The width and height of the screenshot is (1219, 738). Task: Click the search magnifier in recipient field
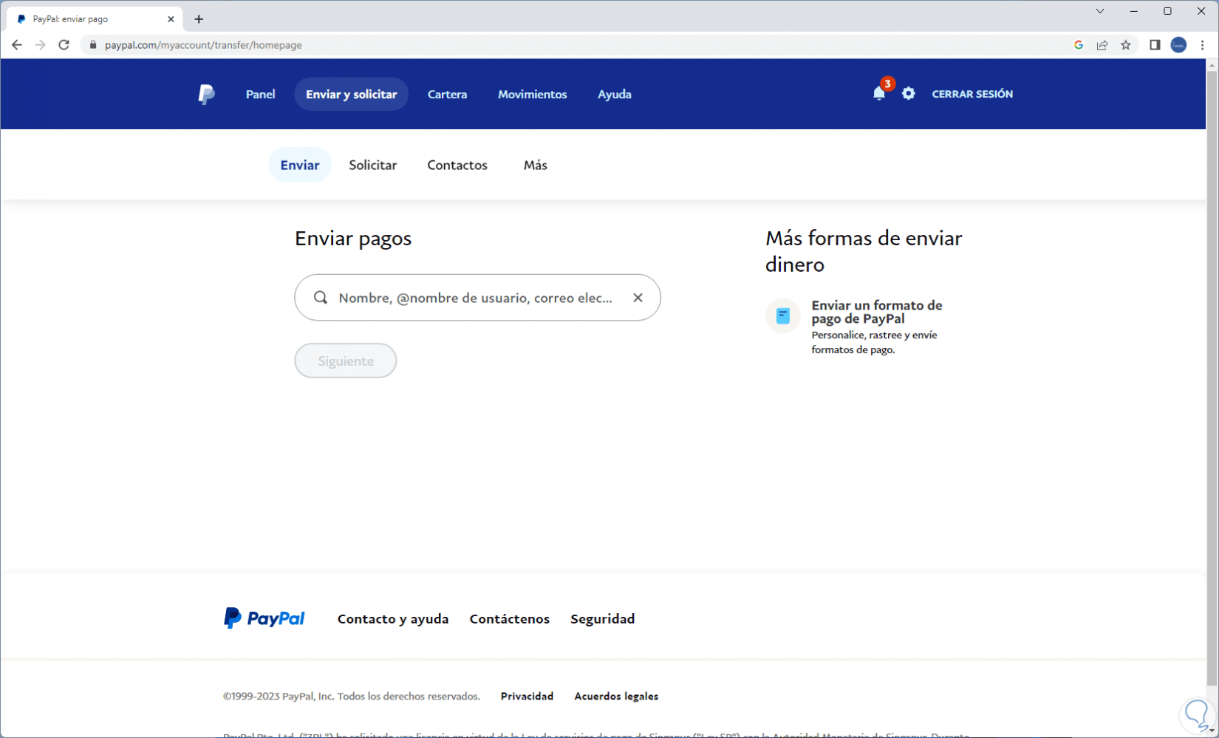321,297
